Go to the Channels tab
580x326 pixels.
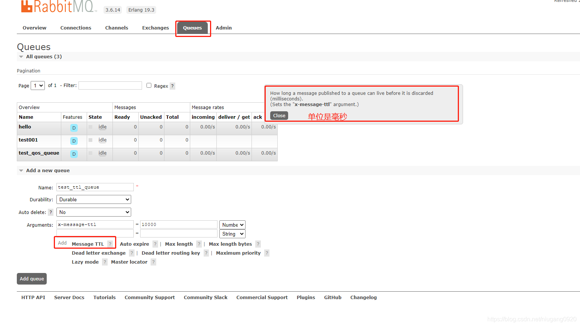[117, 28]
